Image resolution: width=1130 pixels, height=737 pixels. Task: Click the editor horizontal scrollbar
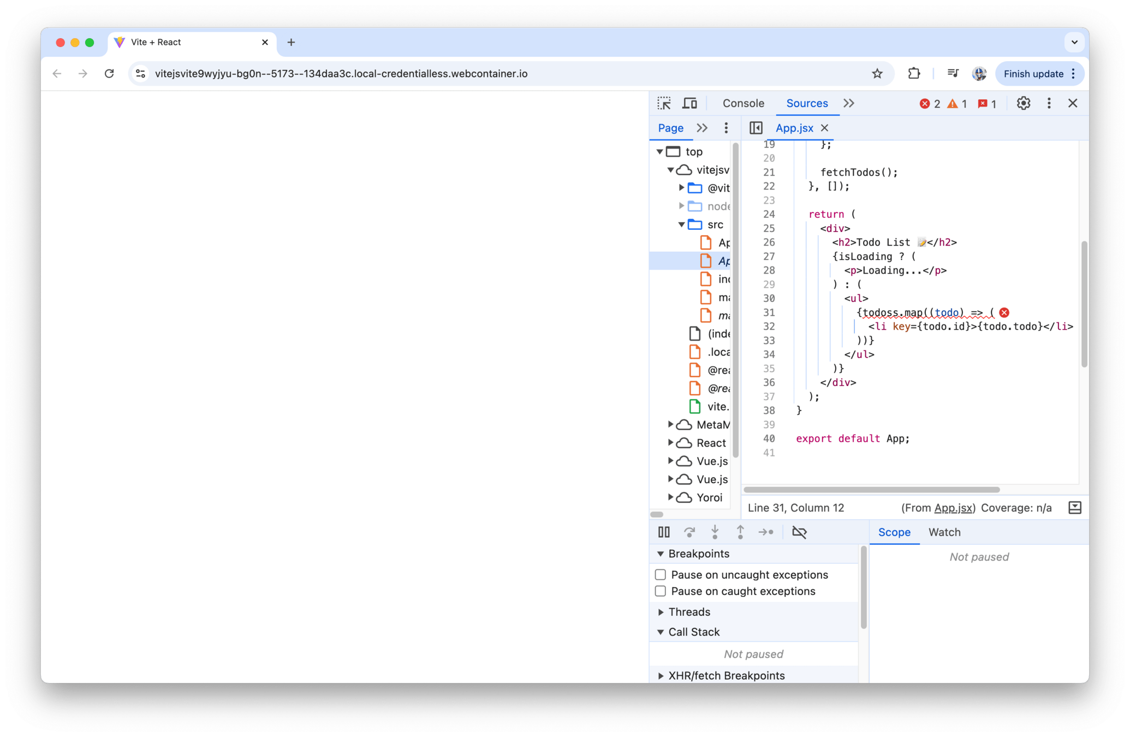871,490
